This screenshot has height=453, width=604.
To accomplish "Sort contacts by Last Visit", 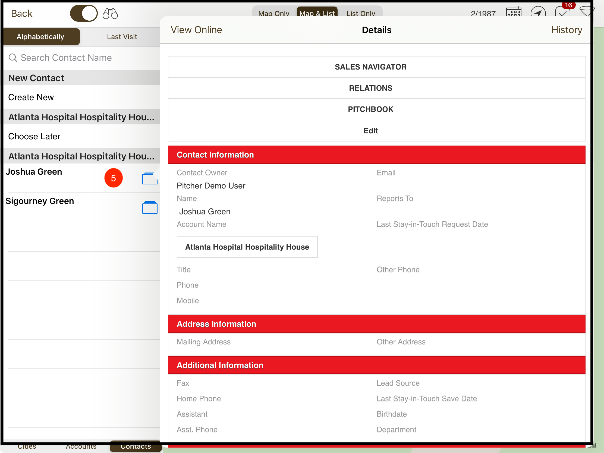I will pyautogui.click(x=122, y=37).
